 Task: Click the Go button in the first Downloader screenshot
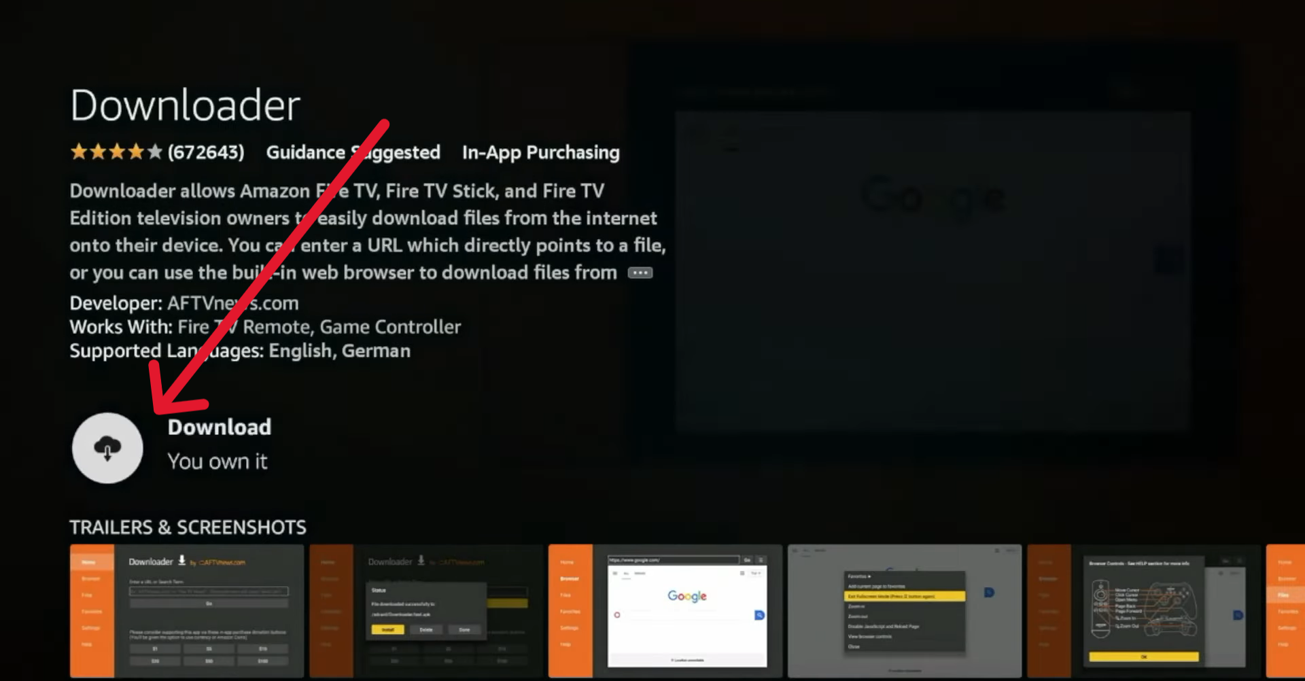tap(209, 603)
